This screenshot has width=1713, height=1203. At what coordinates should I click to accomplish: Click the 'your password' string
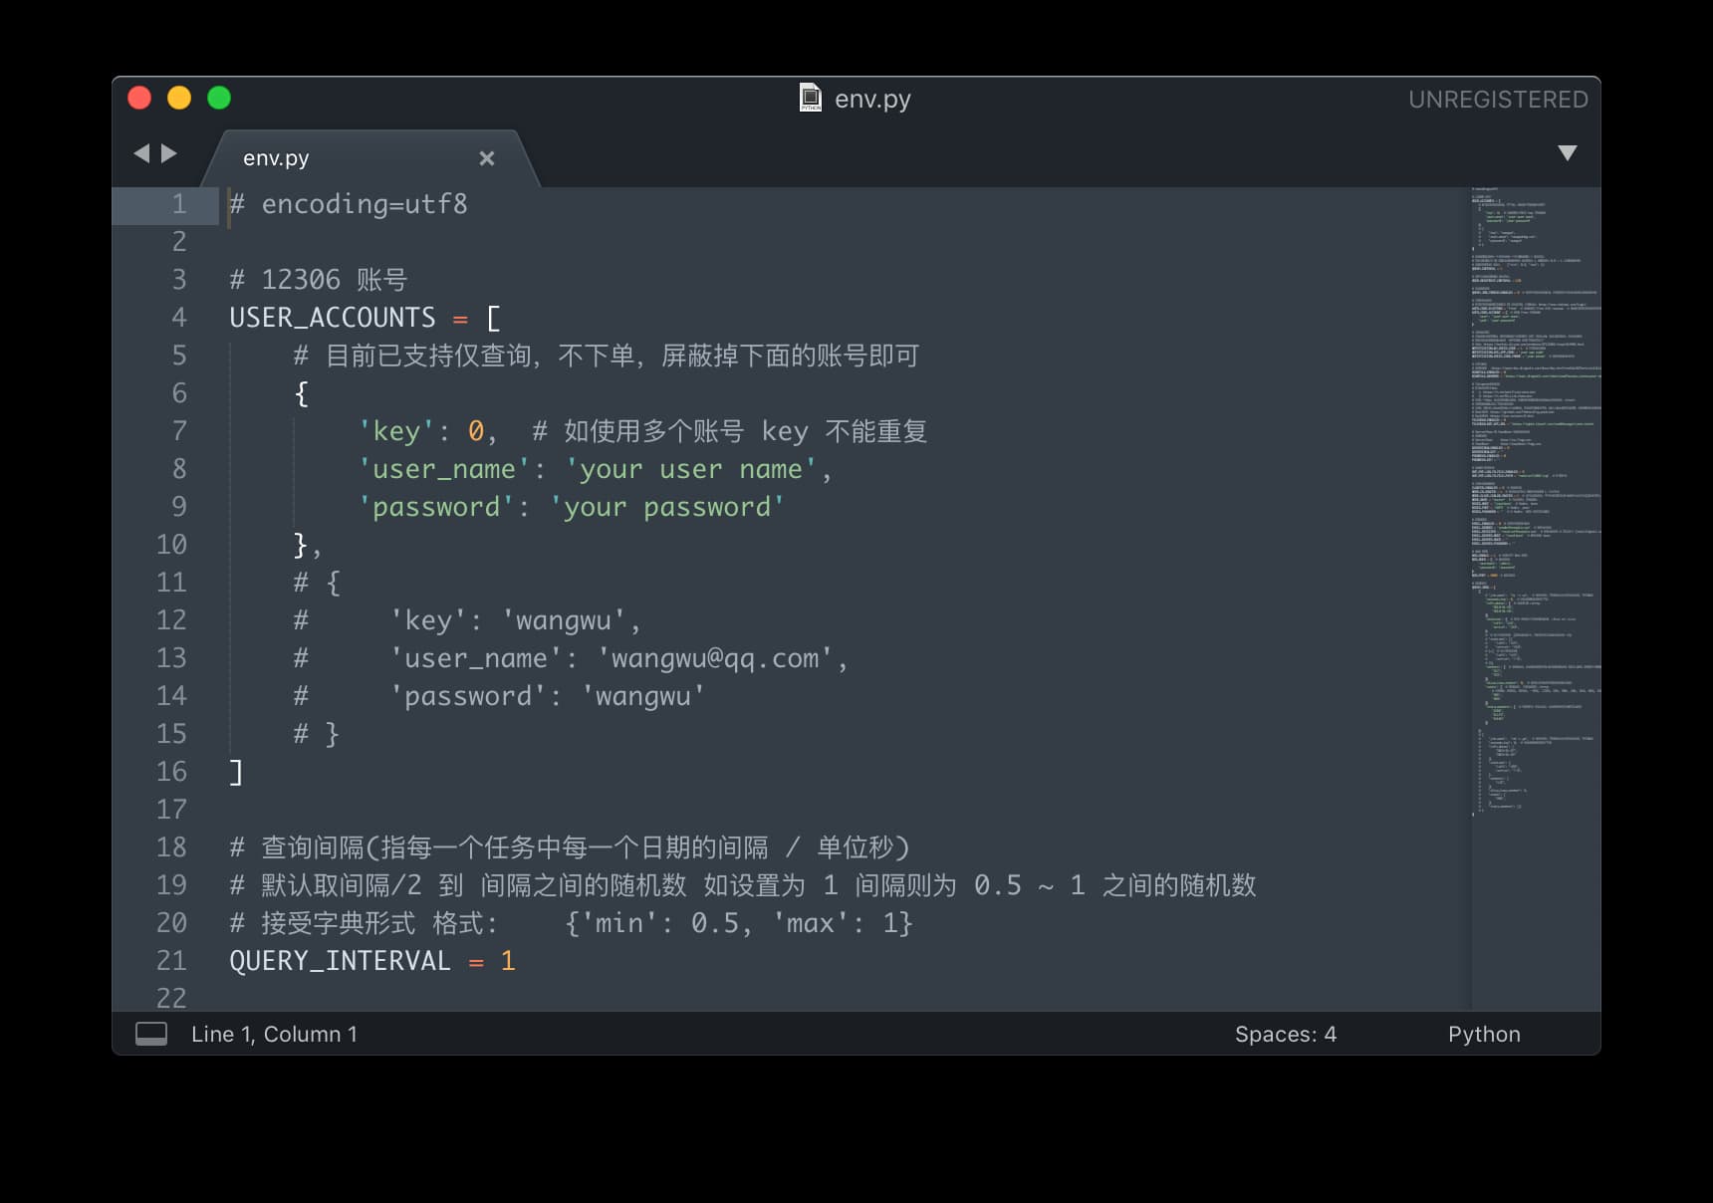[667, 507]
